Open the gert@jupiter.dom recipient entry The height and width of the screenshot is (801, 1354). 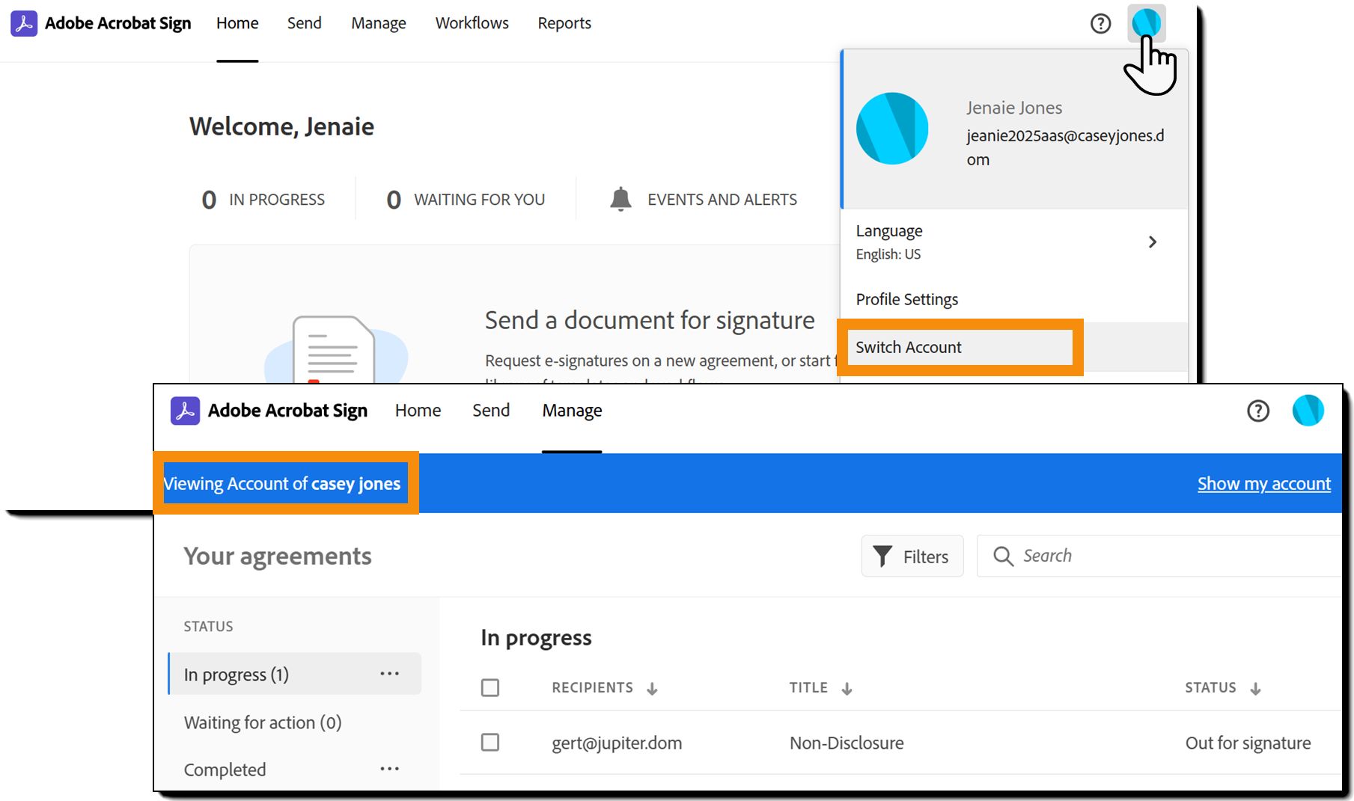point(617,743)
